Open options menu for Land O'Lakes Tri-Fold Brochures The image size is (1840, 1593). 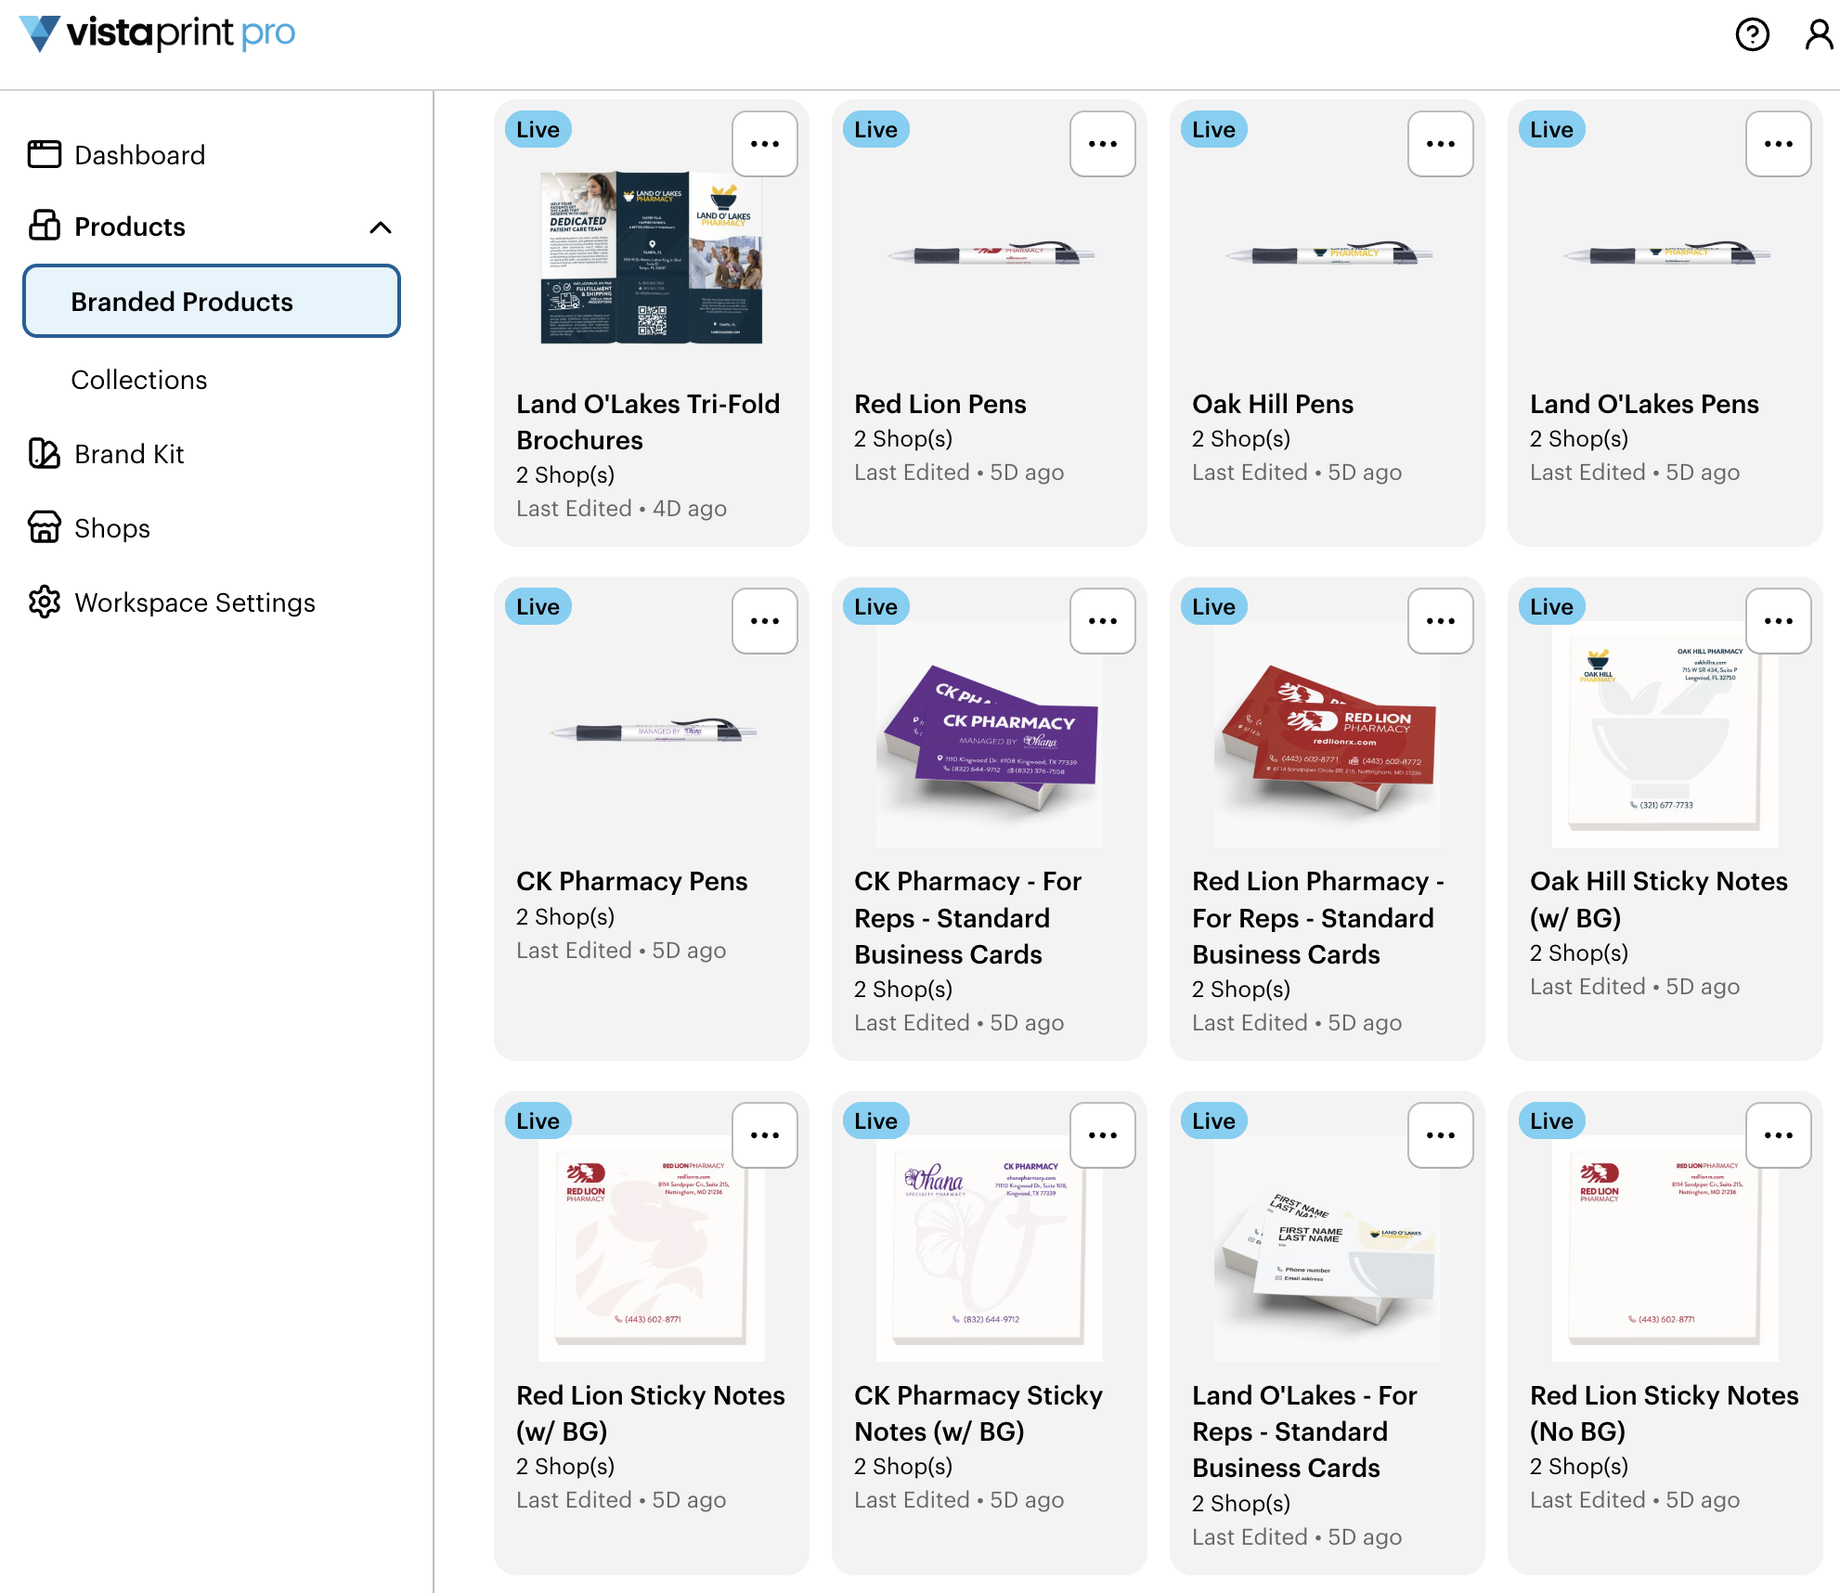click(765, 144)
